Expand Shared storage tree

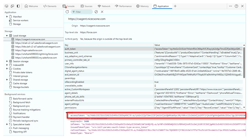click(x=7, y=80)
